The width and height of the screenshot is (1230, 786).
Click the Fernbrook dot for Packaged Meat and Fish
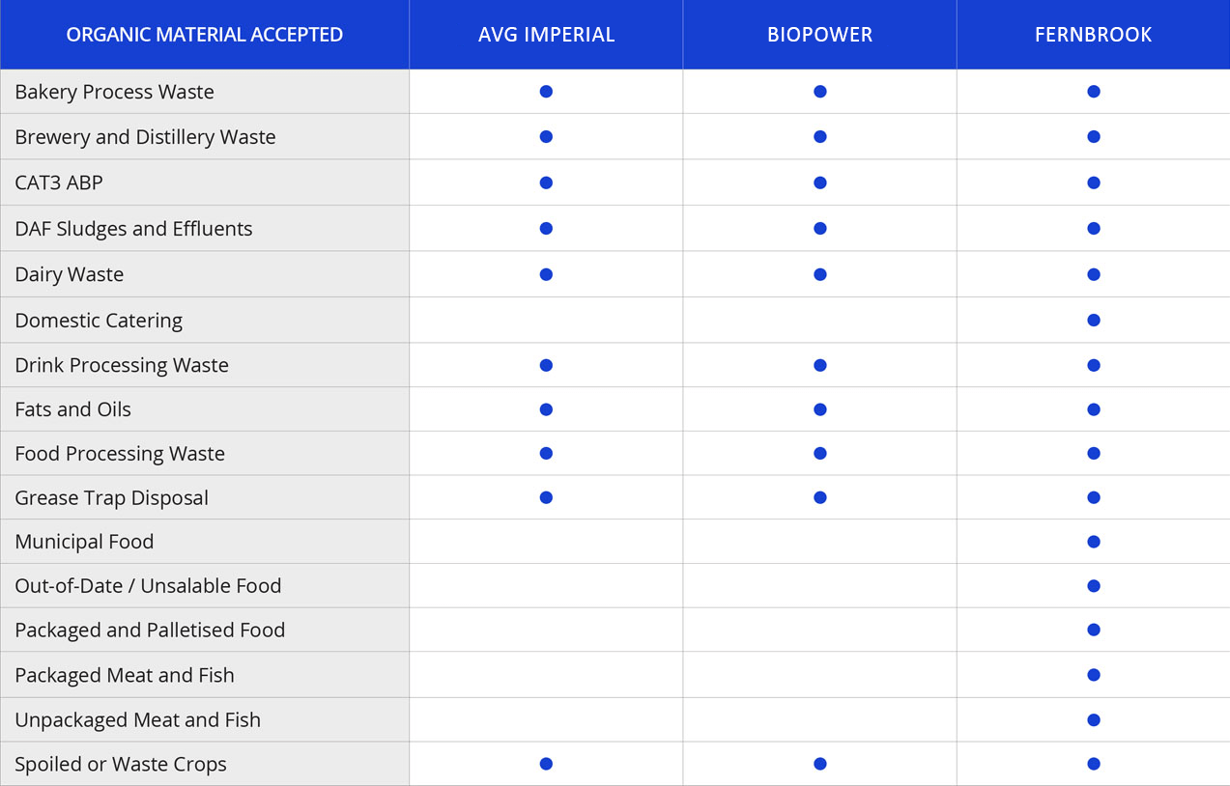click(x=1094, y=675)
